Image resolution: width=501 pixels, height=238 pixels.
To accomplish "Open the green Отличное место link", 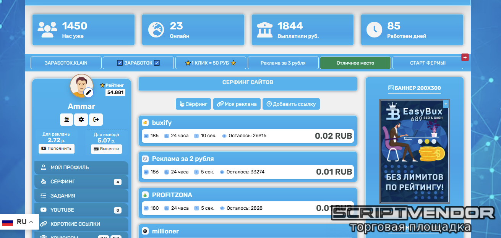I will coord(355,63).
